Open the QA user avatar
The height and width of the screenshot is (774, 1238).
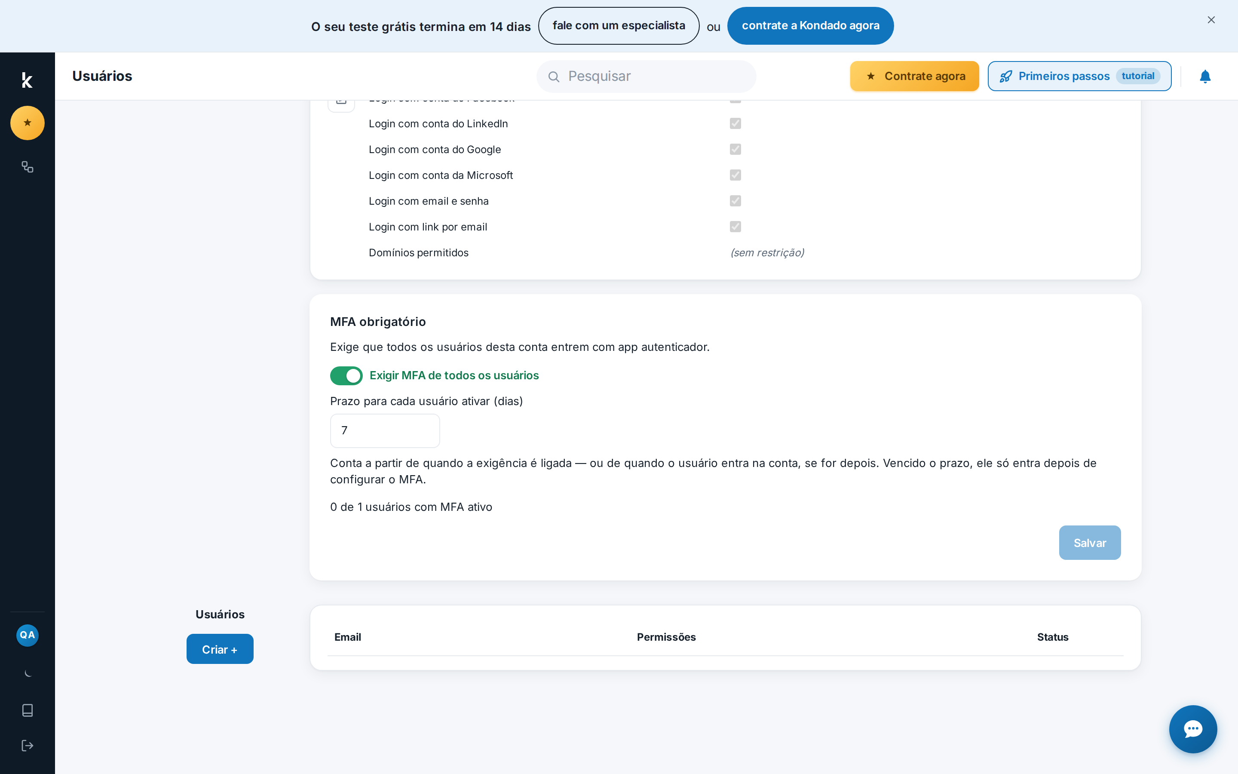[x=27, y=635]
